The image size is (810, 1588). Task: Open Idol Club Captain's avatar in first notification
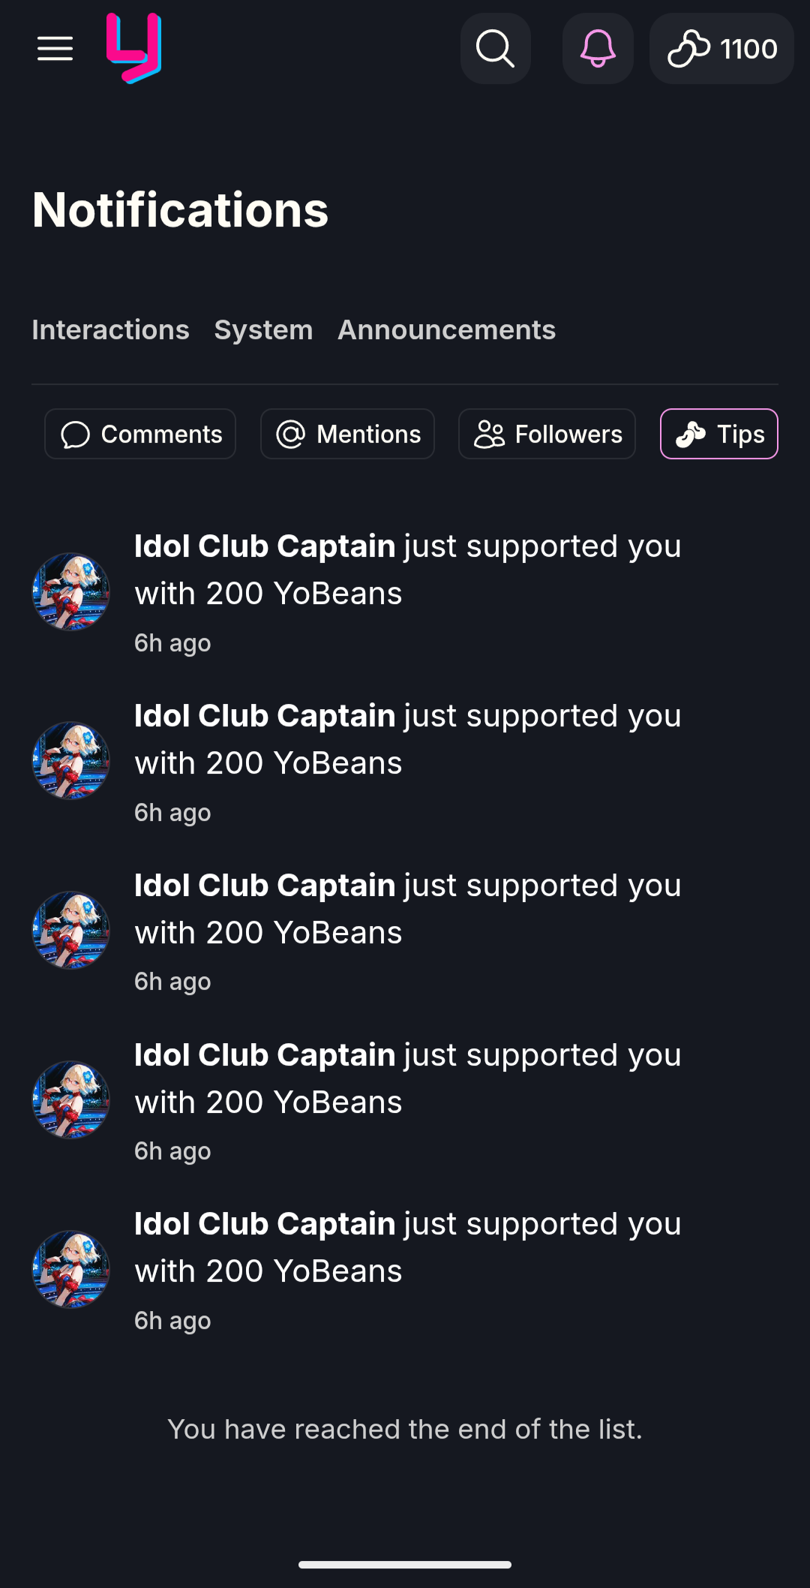(71, 592)
